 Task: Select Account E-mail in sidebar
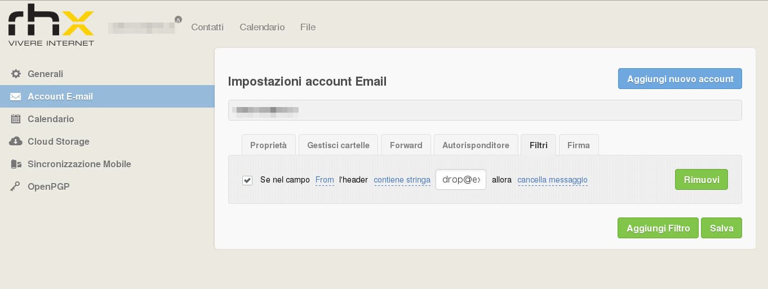(107, 96)
